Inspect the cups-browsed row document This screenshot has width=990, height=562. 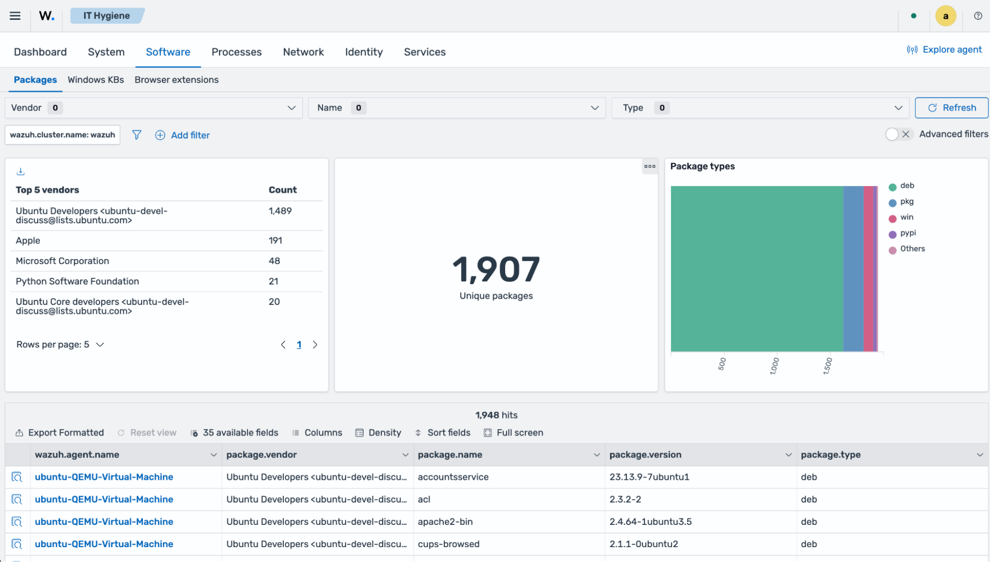(17, 544)
